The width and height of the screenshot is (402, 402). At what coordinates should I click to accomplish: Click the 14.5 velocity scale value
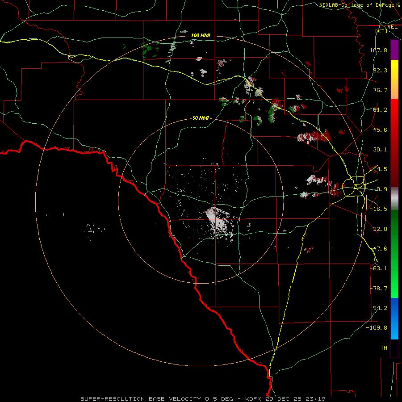[380, 169]
